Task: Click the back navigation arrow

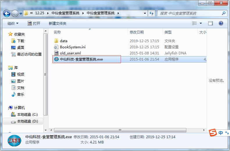Action: point(7,13)
